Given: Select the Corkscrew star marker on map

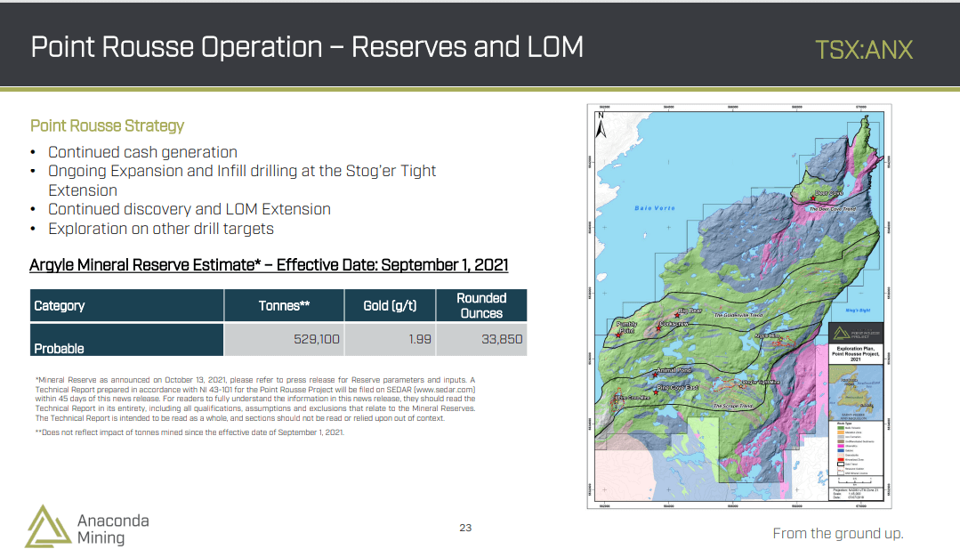Looking at the screenshot, I should click(658, 328).
